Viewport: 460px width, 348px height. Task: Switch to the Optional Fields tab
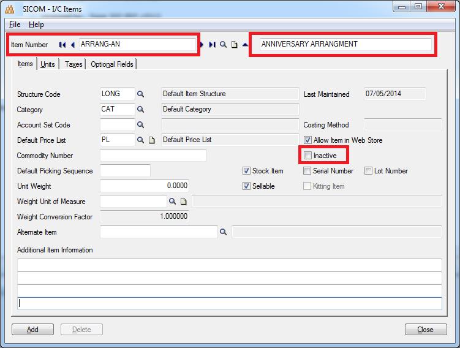(x=111, y=64)
